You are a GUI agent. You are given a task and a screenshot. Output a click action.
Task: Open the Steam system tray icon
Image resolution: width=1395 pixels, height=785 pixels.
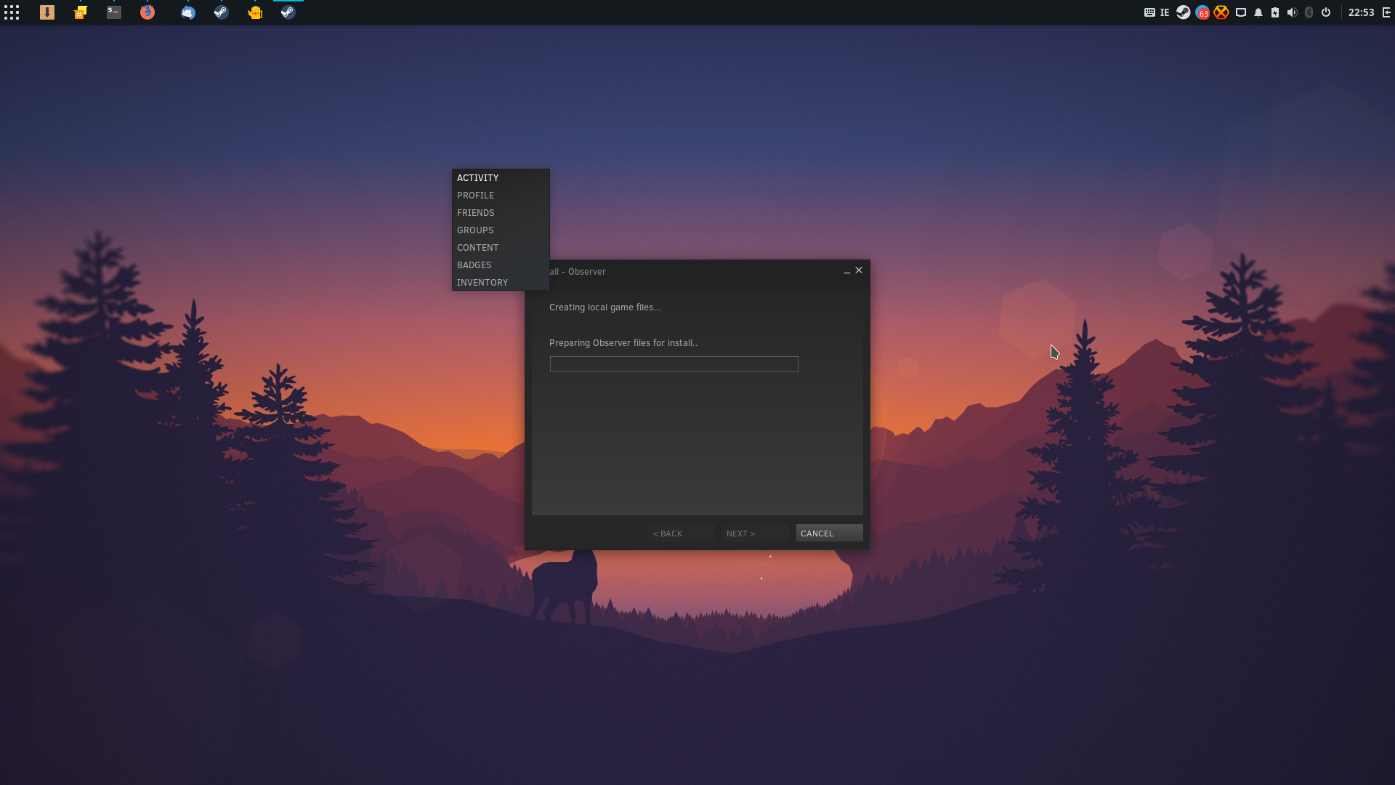click(x=1184, y=12)
